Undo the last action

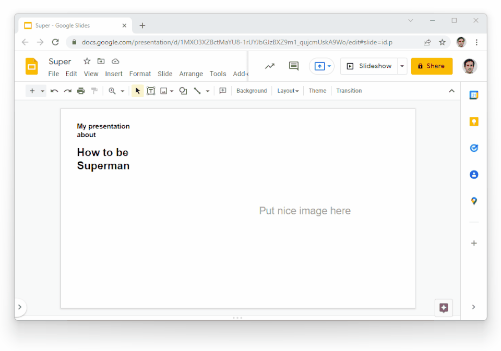[x=54, y=91]
